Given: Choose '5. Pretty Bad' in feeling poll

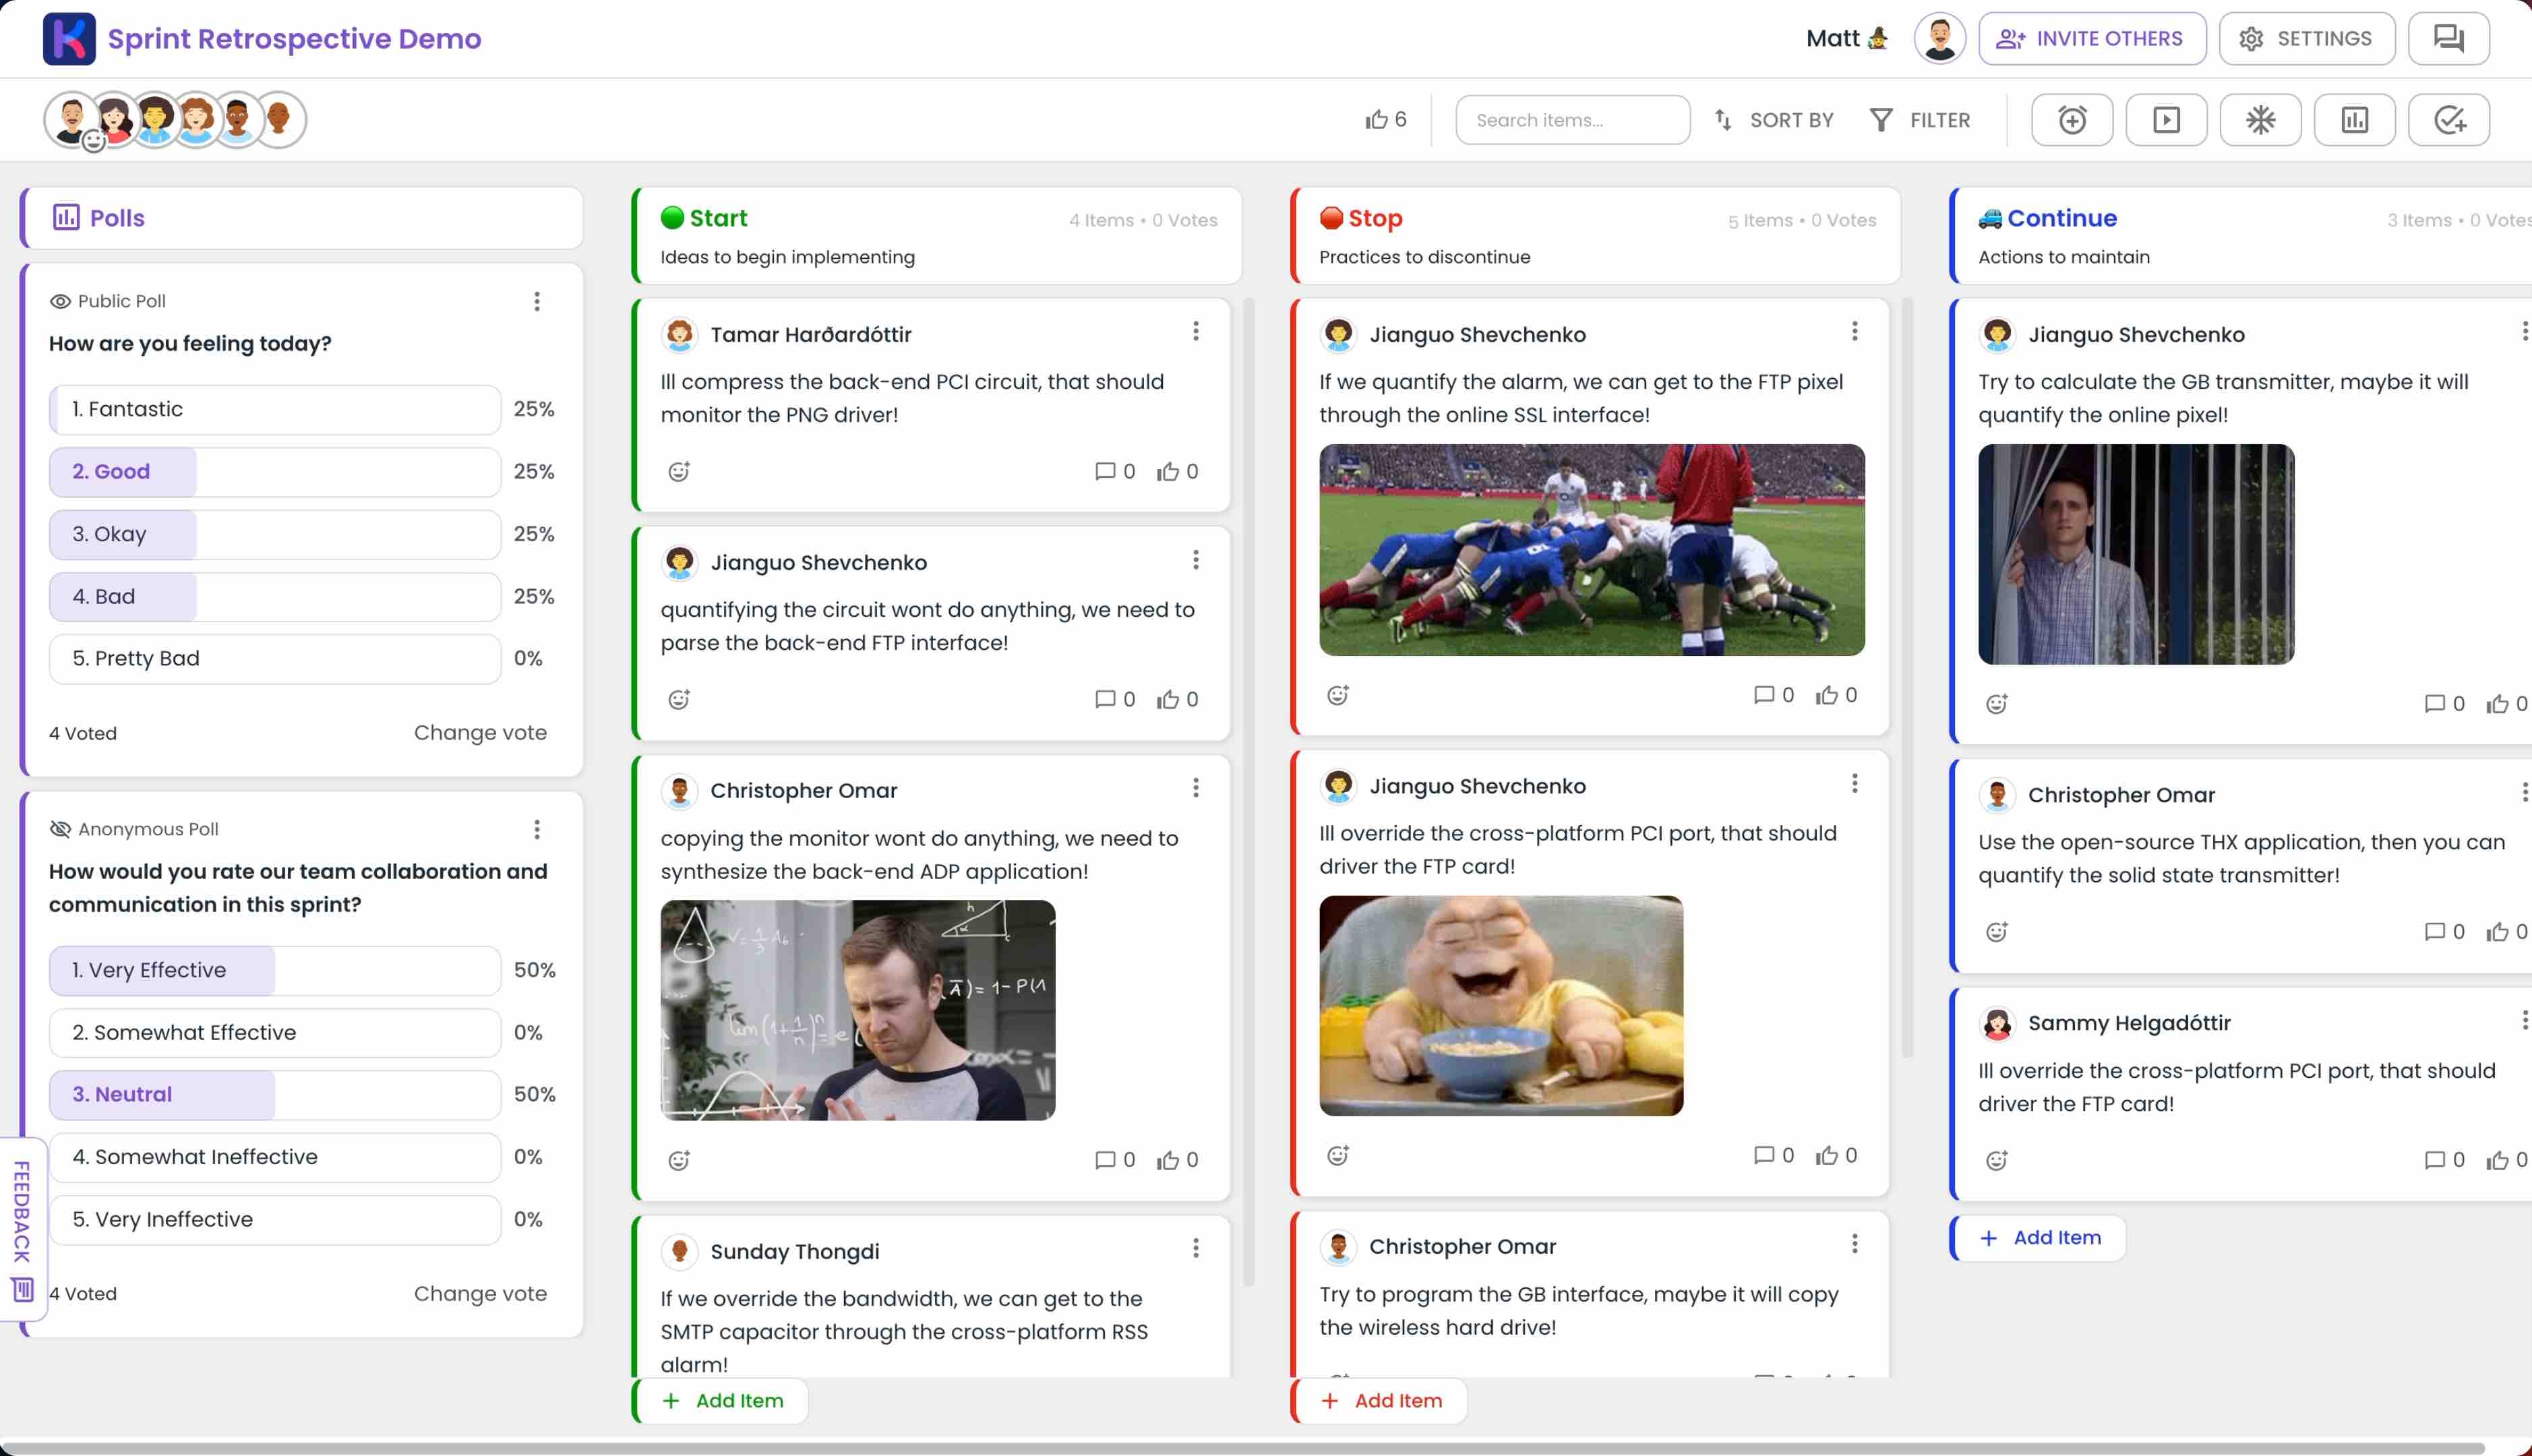Looking at the screenshot, I should pos(275,659).
